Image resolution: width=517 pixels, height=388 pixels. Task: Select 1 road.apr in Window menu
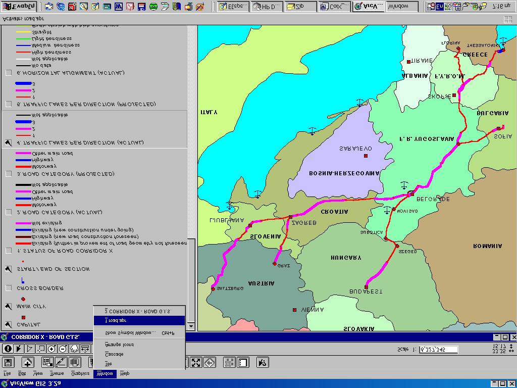pos(139,320)
